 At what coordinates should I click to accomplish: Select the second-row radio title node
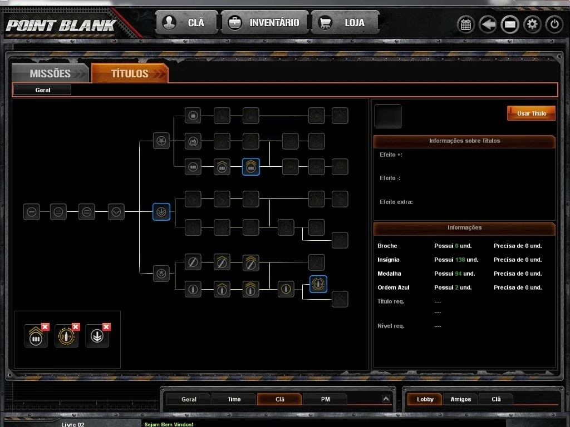point(193,141)
